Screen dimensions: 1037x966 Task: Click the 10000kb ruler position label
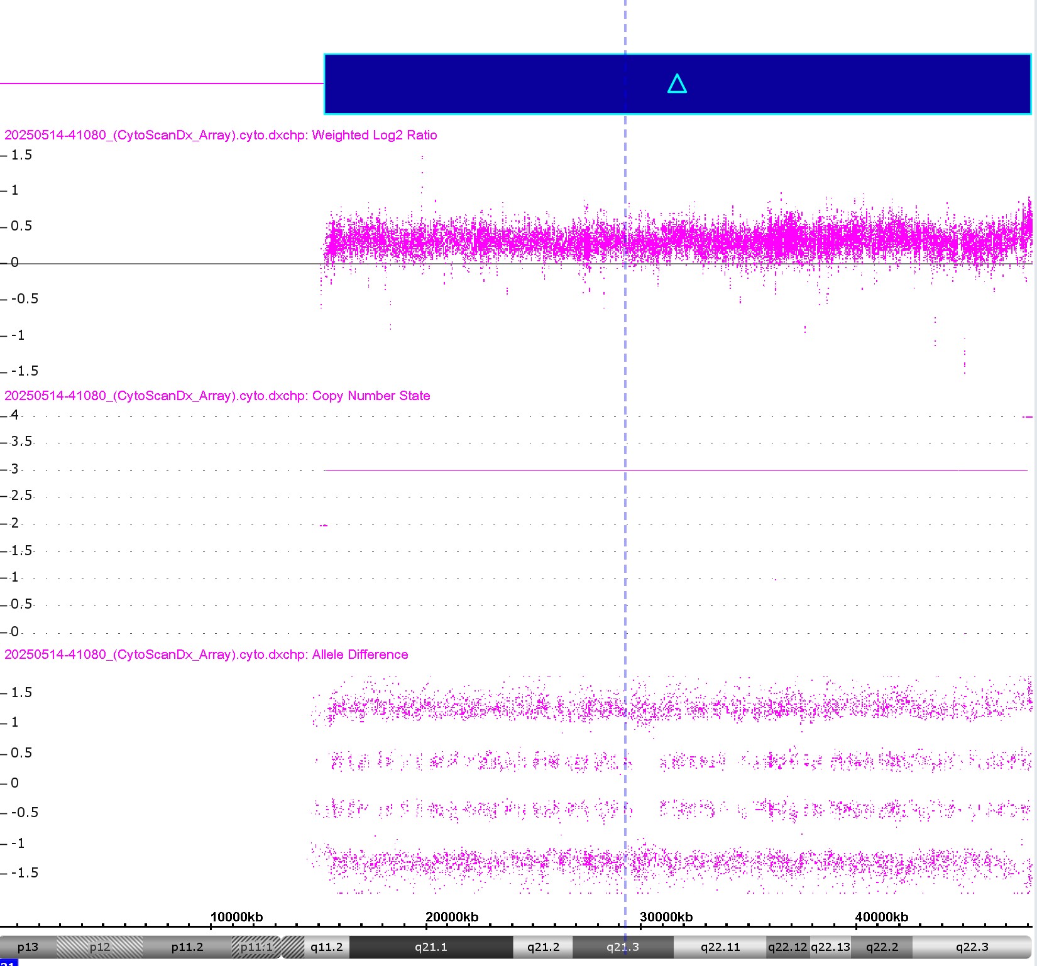[x=236, y=917]
